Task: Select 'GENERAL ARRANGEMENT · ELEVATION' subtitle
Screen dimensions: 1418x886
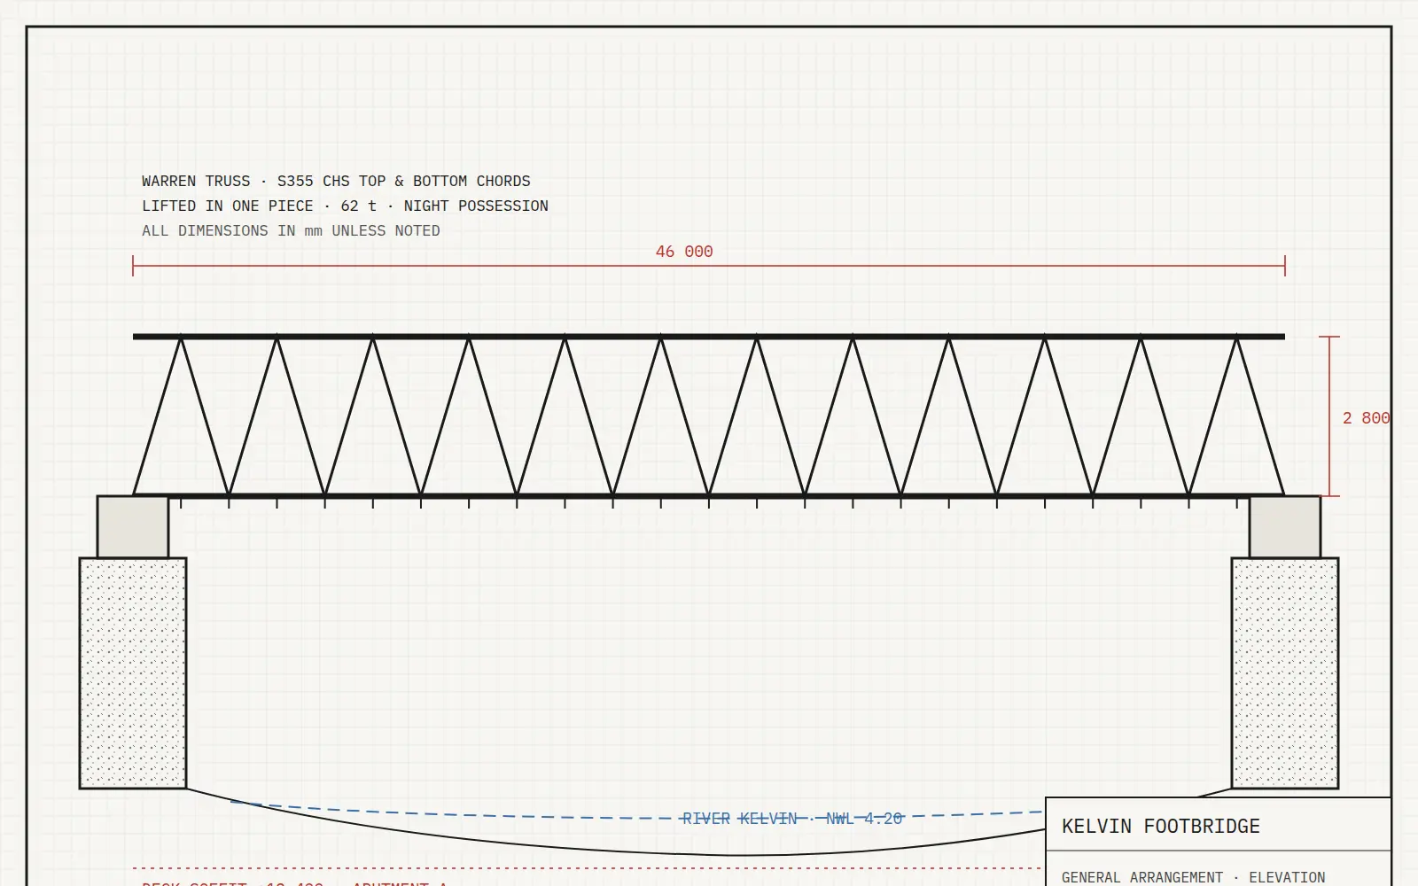Action: [x=1193, y=877]
